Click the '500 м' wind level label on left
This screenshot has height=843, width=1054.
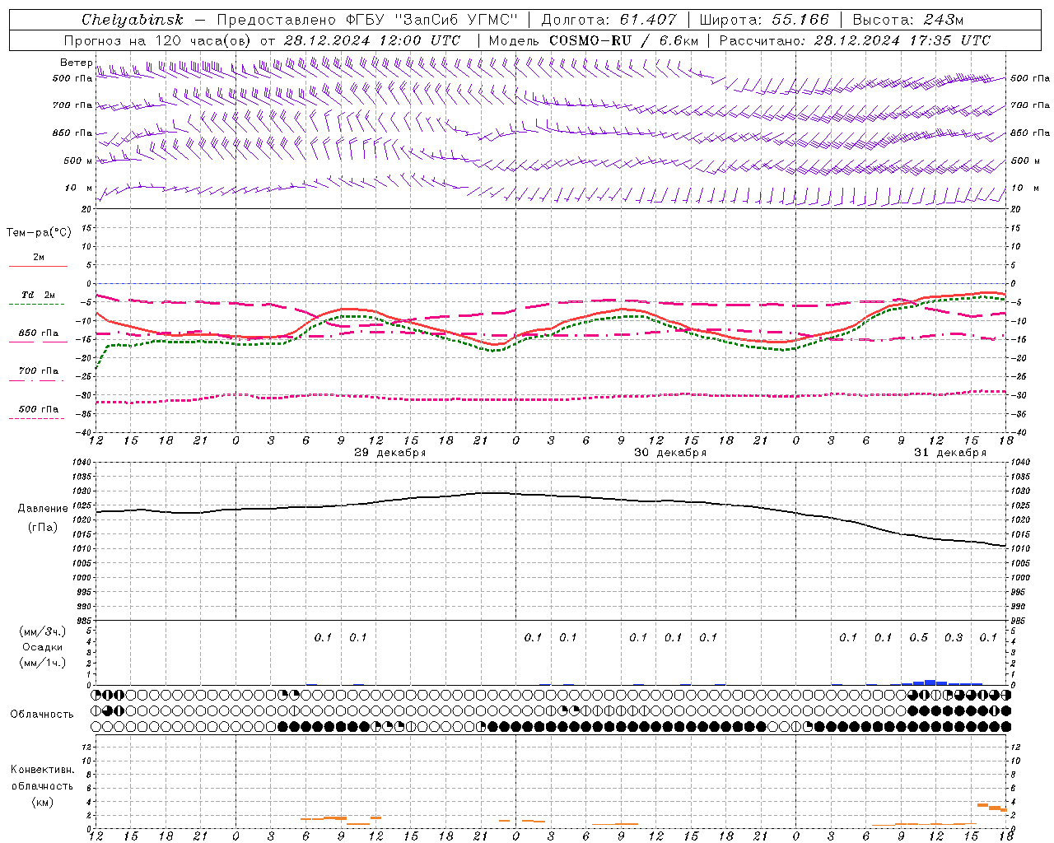tap(78, 161)
